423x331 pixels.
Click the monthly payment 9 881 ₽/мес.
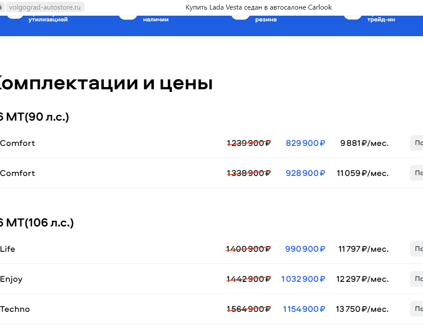365,143
